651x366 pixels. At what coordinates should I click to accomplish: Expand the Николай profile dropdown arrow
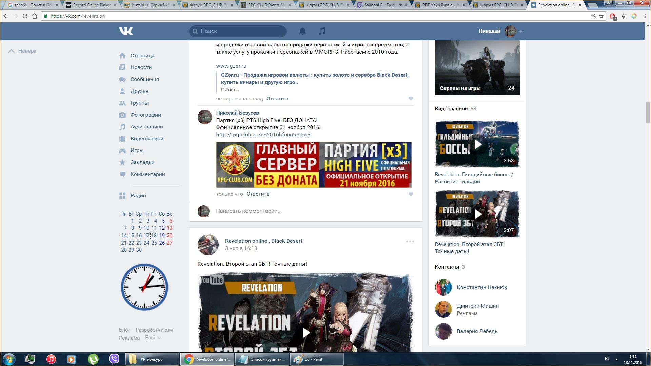click(521, 32)
